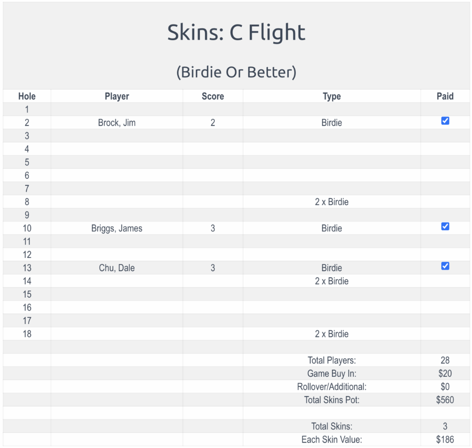Click 2 x Birdie on hole 18
Viewport: 472px width, 448px height.
(x=332, y=334)
